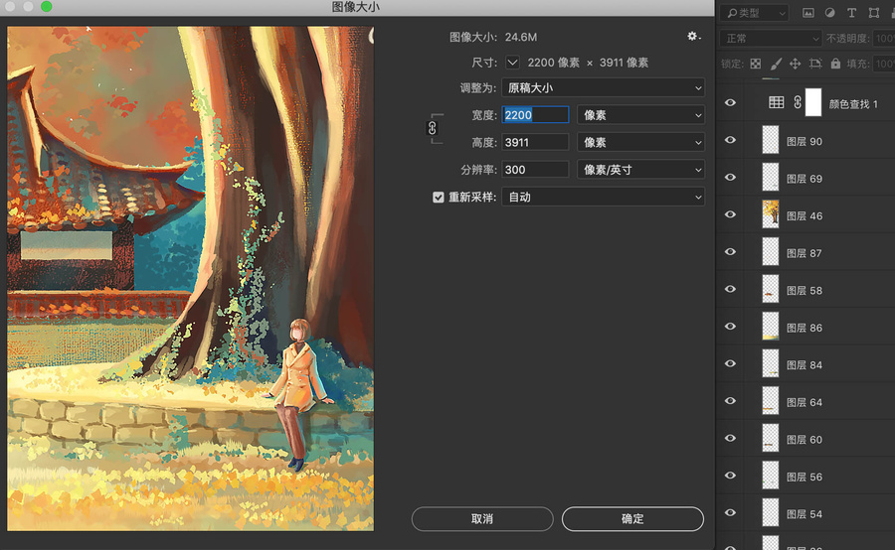This screenshot has height=550, width=895.
Task: Open the height unit 像素 dropdown
Action: pos(641,143)
